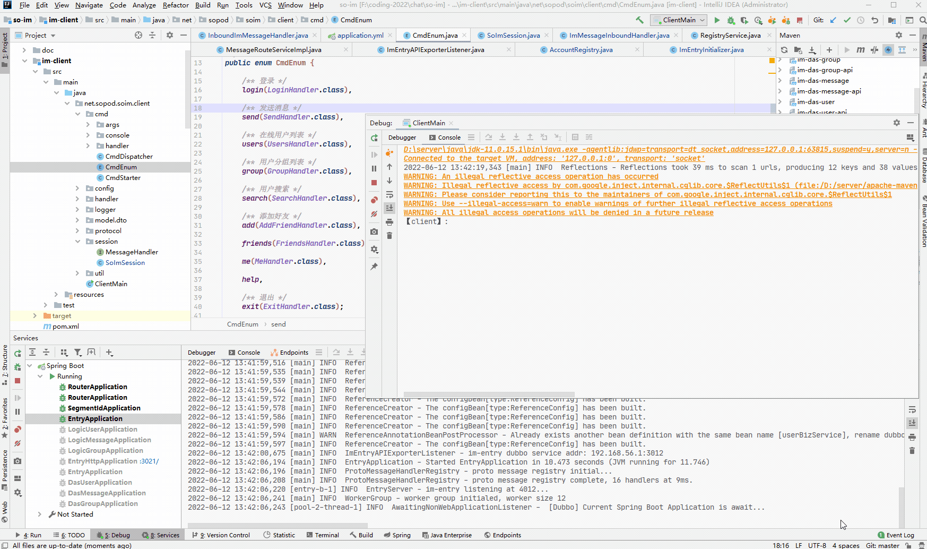Pause the ClientMain debug program
This screenshot has width=927, height=549.
pos(374,168)
